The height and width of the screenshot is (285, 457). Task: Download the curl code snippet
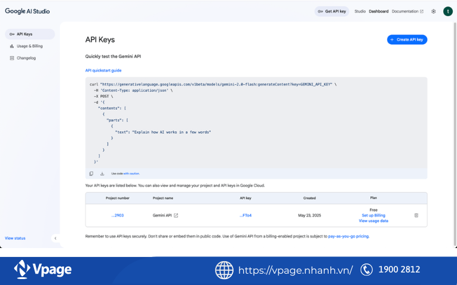tap(102, 174)
